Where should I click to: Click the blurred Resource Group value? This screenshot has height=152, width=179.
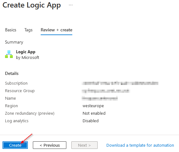tap(106, 91)
